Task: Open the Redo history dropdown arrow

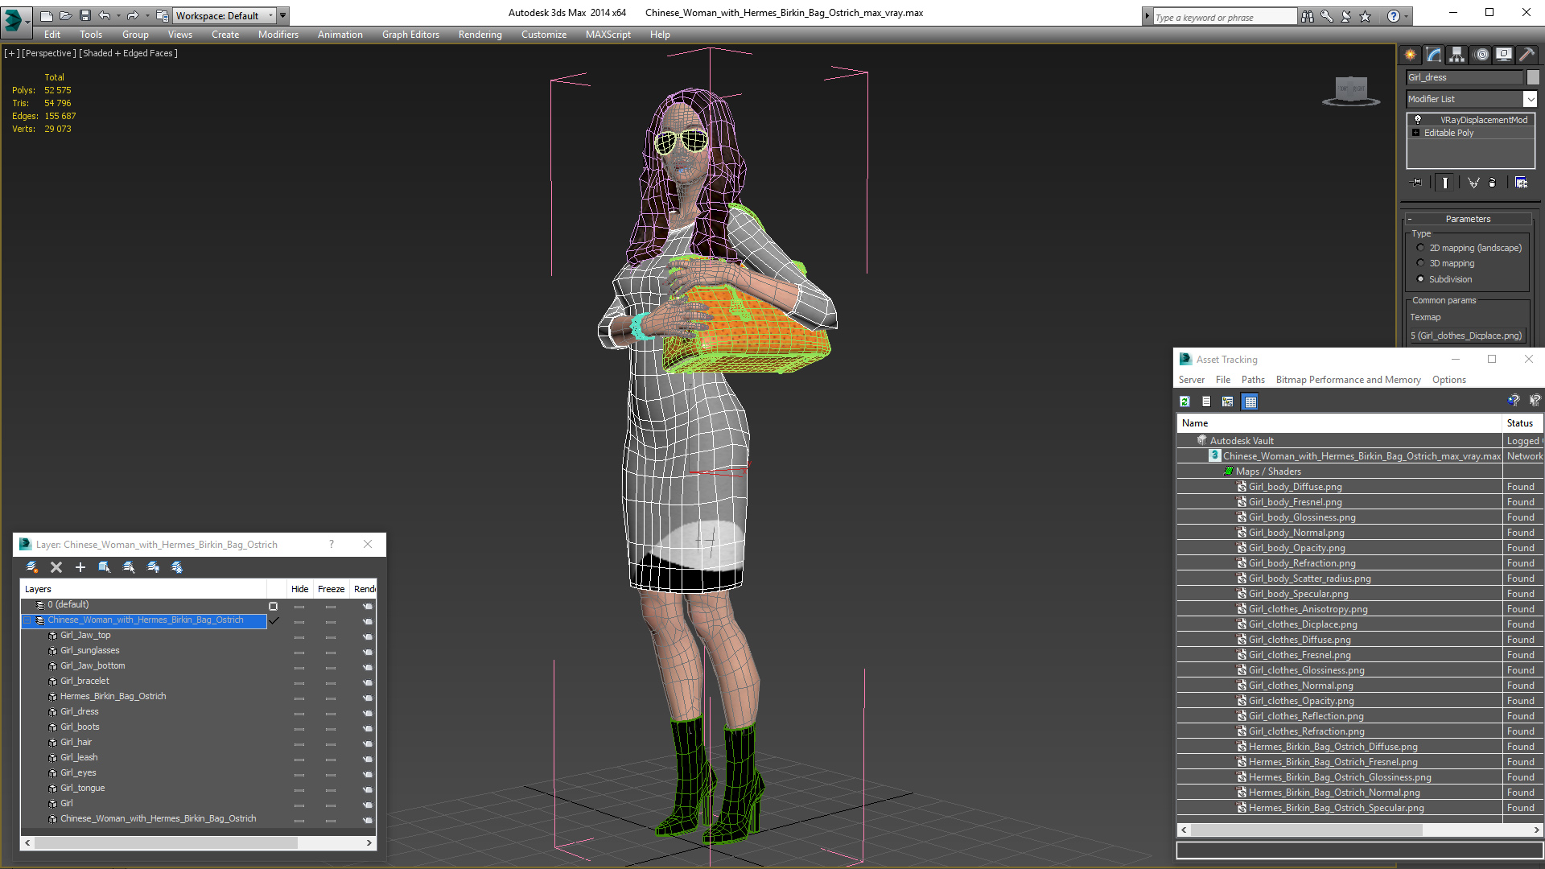Action: (146, 15)
